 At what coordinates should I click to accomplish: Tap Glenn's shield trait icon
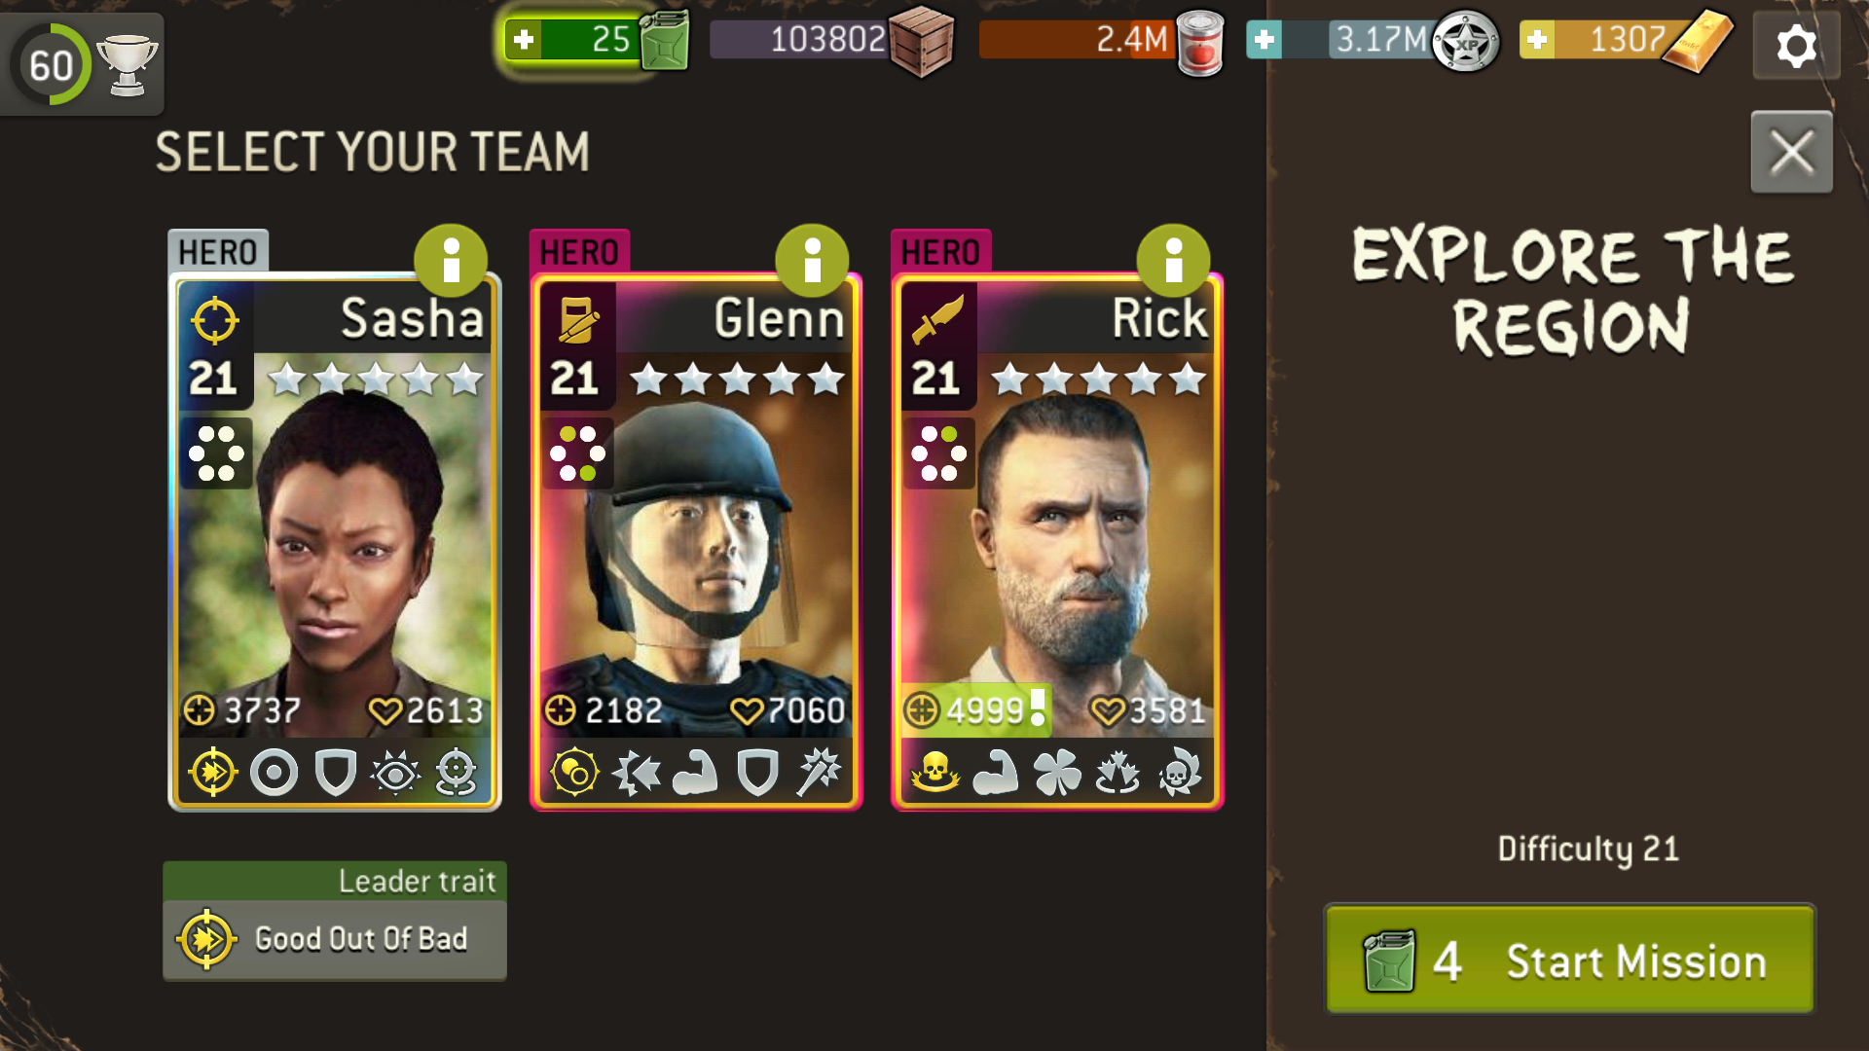757,774
